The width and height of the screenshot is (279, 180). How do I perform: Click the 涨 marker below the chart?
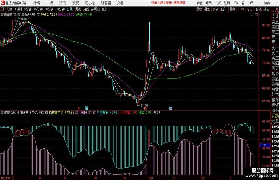click(145, 108)
